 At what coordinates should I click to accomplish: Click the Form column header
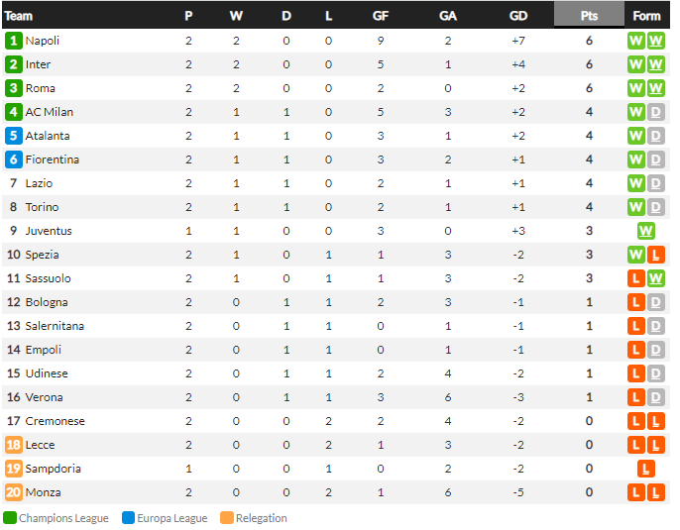click(646, 16)
